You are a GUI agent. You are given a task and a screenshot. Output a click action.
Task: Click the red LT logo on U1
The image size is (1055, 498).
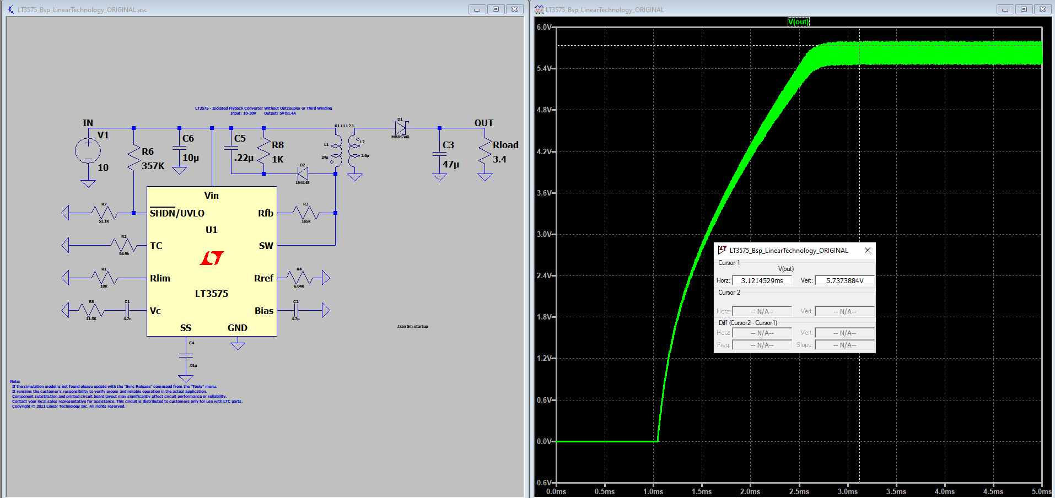click(212, 258)
